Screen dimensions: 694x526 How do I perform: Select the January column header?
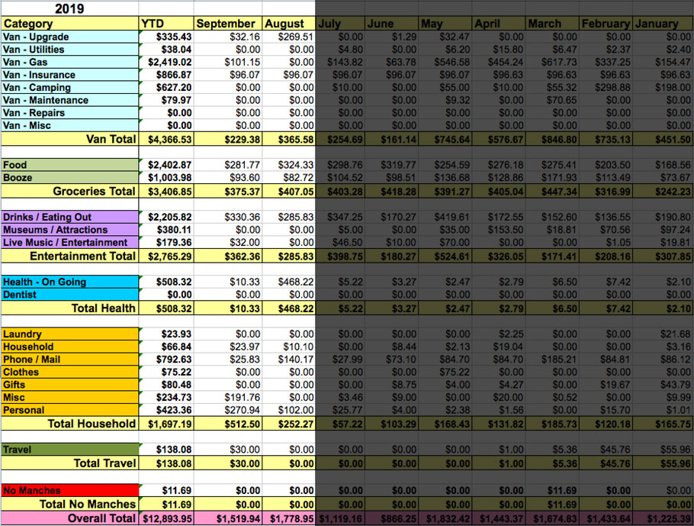662,24
